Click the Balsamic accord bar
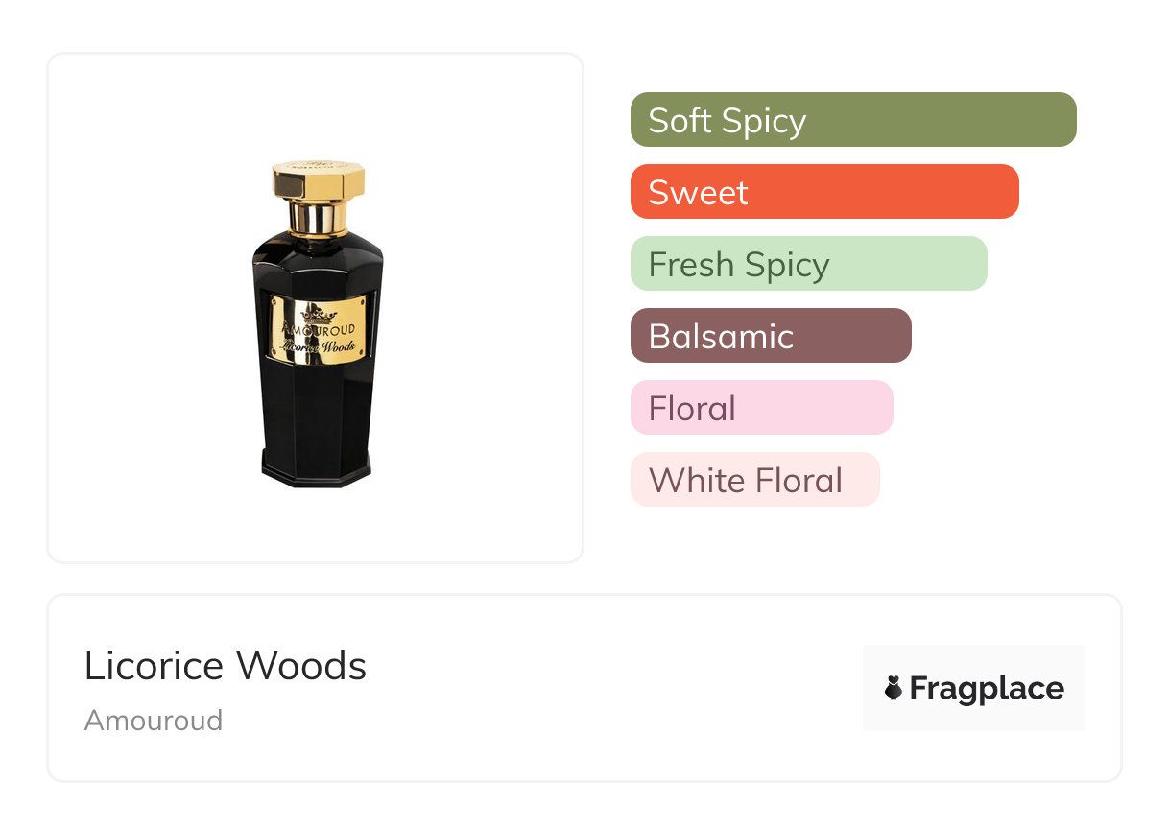The image size is (1169, 829). [770, 336]
